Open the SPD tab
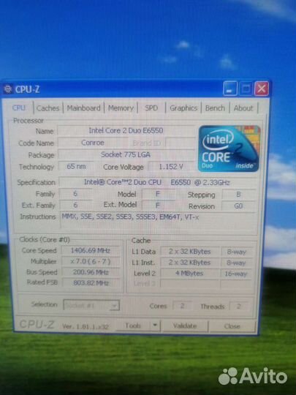This screenshot has height=395, width=296. pyautogui.click(x=151, y=108)
